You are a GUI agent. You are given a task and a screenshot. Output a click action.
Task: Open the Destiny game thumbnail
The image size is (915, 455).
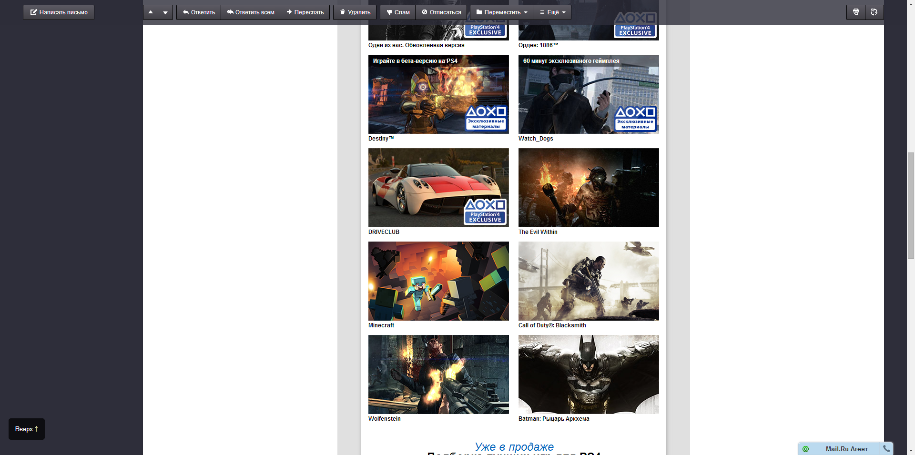(438, 94)
